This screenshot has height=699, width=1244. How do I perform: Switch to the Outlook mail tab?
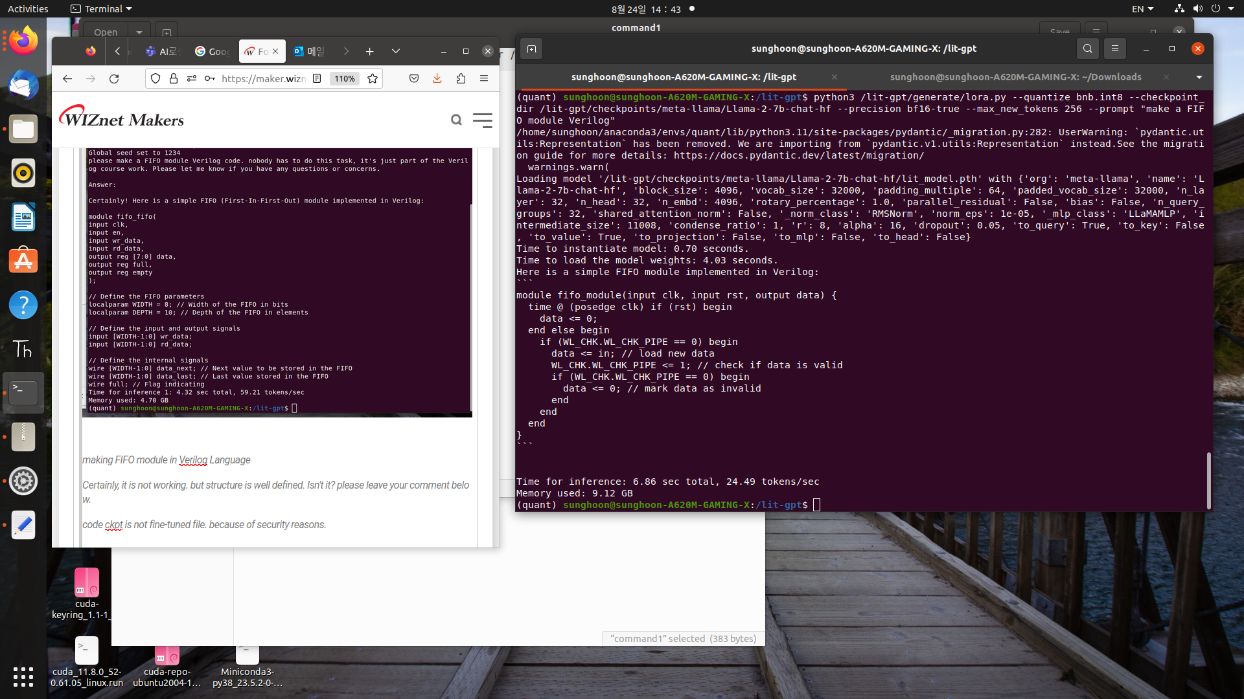point(311,51)
